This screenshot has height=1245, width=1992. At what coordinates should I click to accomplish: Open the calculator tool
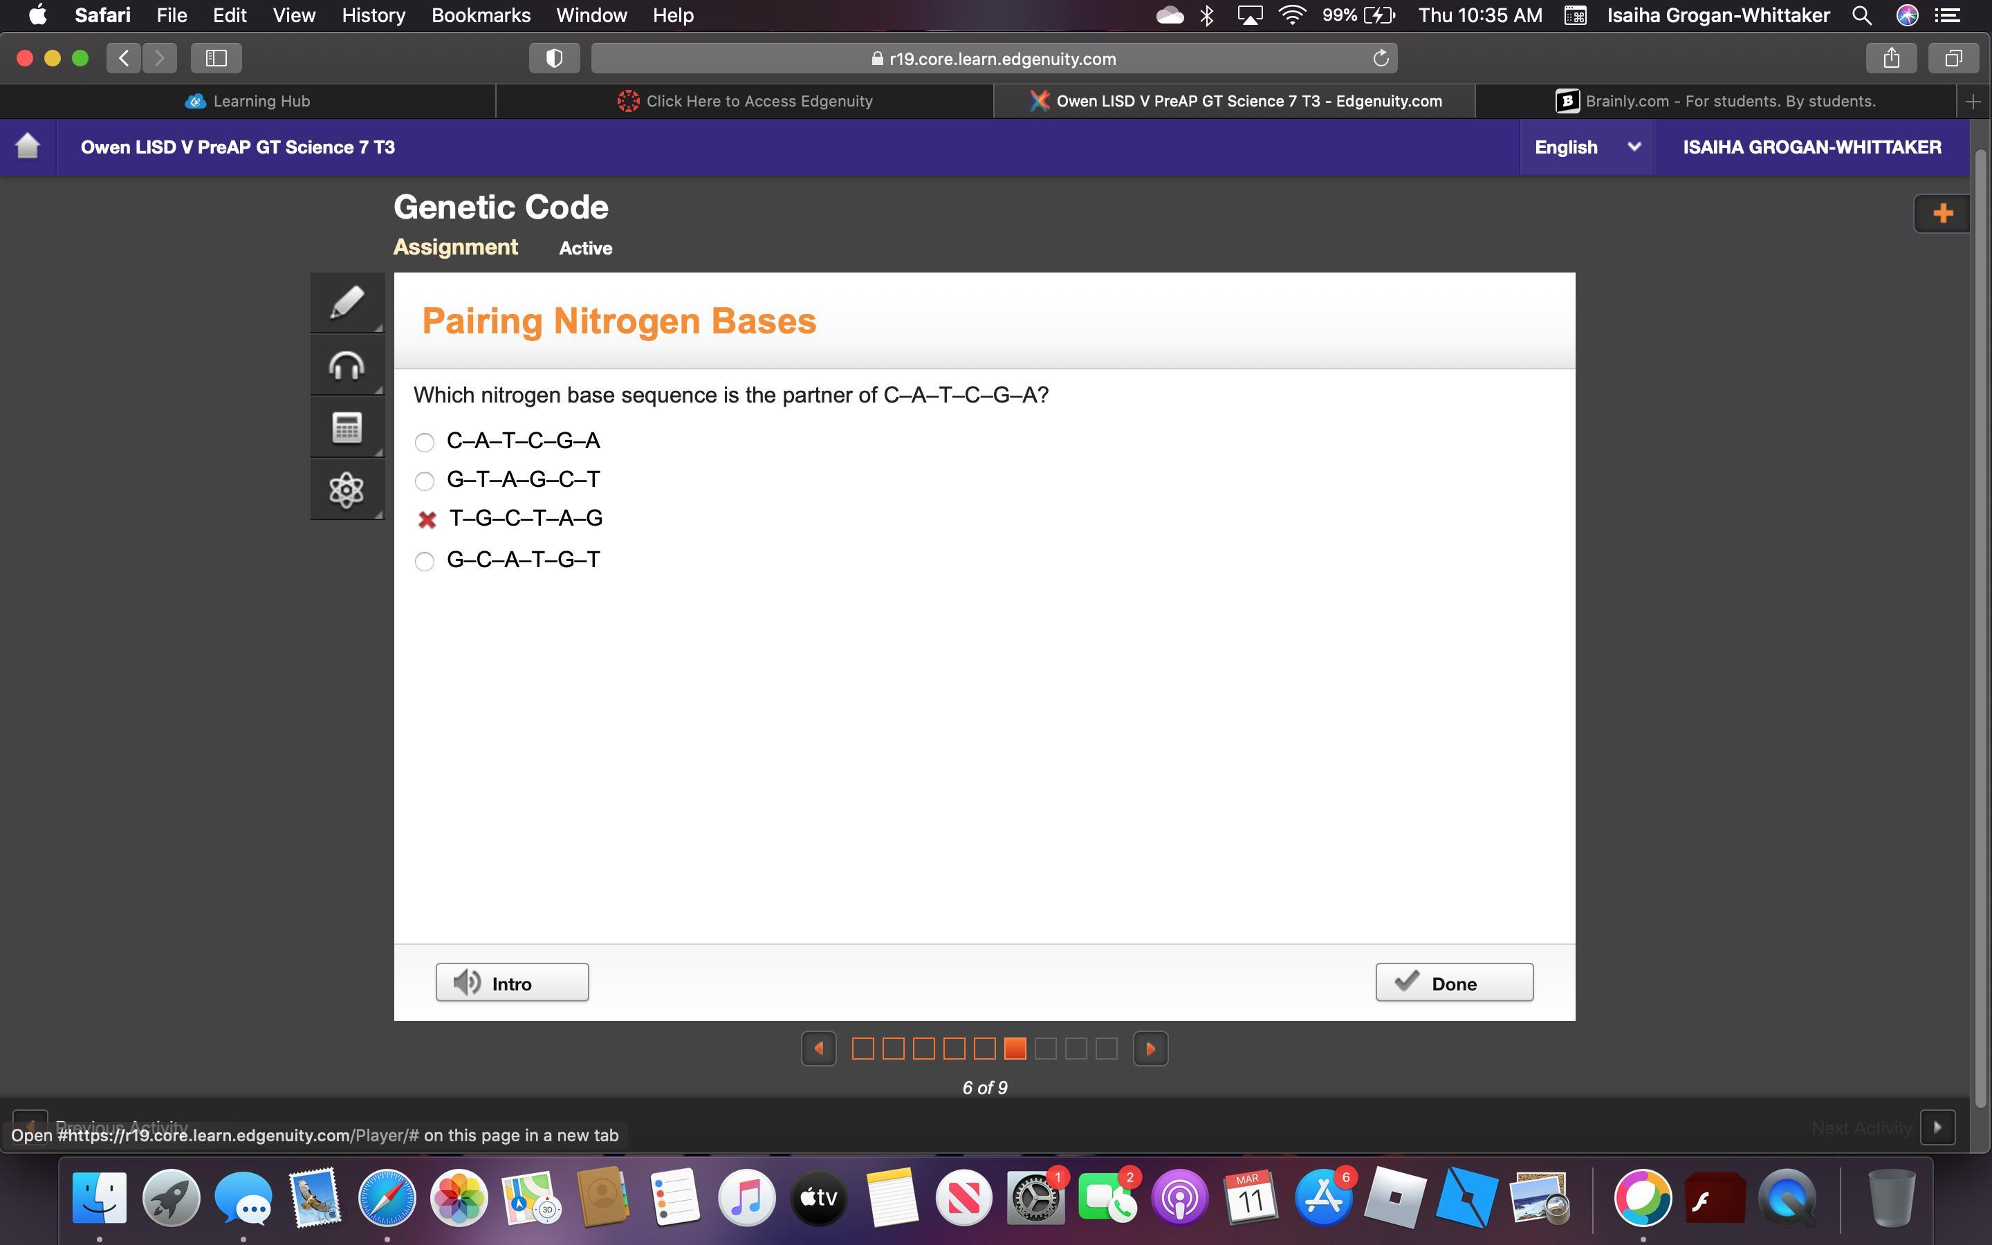click(x=347, y=427)
